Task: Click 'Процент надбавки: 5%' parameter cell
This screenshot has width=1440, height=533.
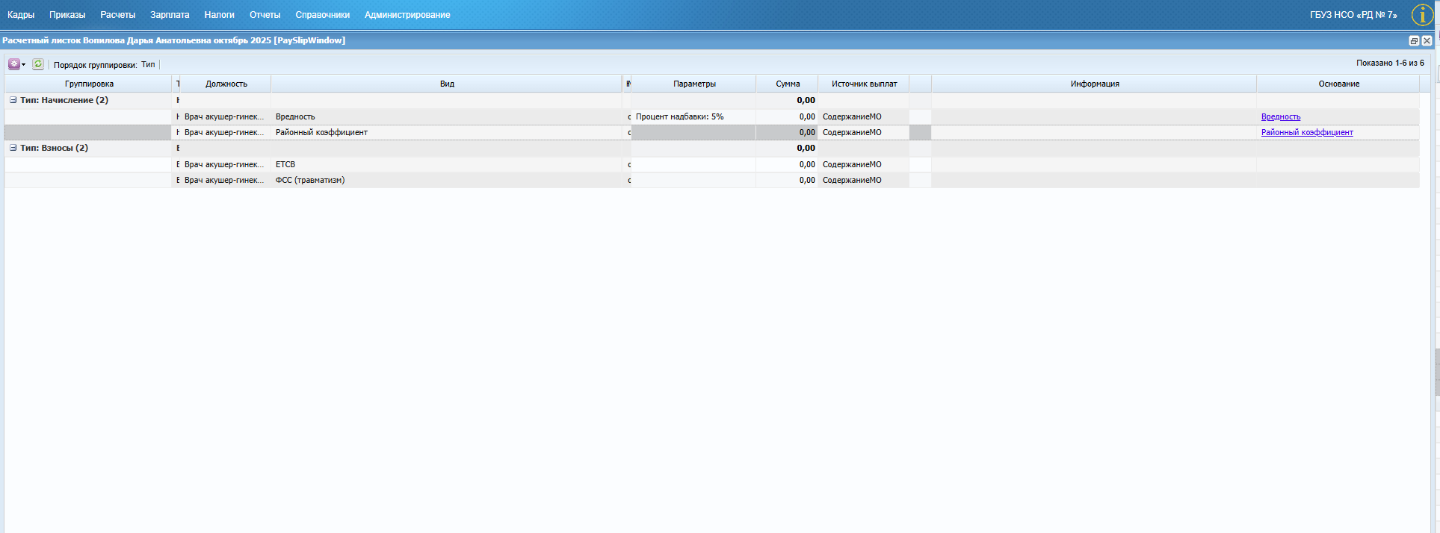Action: pyautogui.click(x=693, y=116)
